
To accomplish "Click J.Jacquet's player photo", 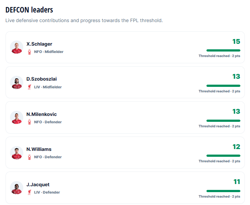I will (17, 188).
